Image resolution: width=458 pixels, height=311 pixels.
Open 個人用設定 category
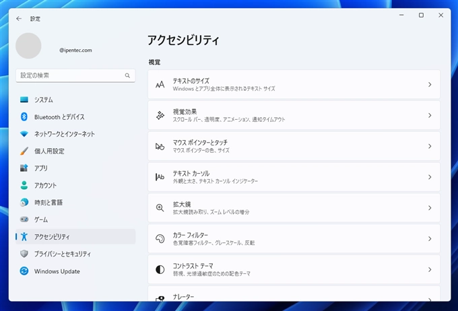click(75, 151)
